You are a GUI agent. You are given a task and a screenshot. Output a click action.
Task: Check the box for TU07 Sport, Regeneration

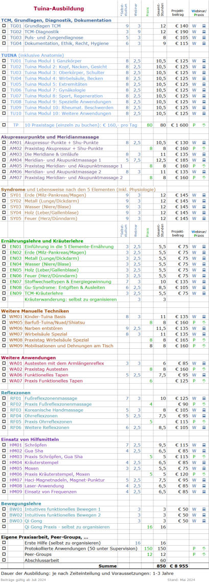pyautogui.click(x=4, y=96)
